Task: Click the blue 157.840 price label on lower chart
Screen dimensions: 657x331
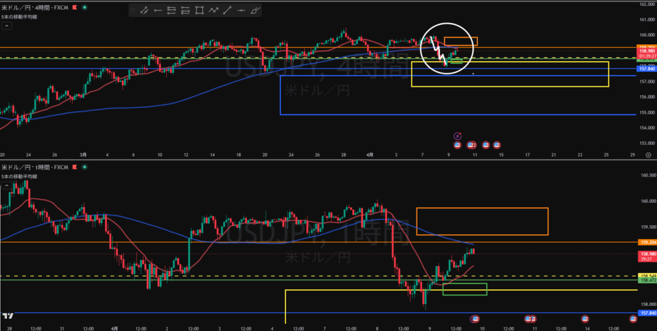Action: click(647, 313)
